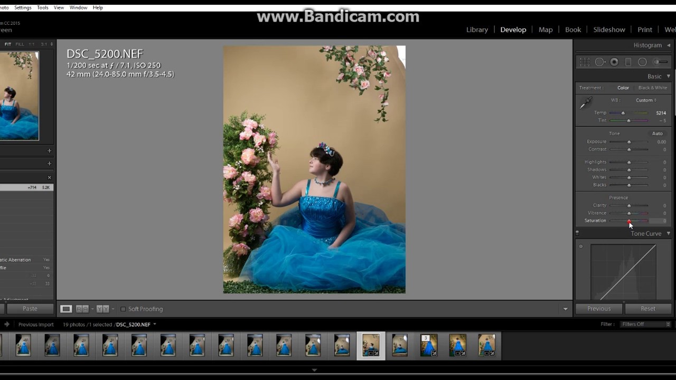Open the WB Custom dropdown
The image size is (676, 380).
pos(646,100)
